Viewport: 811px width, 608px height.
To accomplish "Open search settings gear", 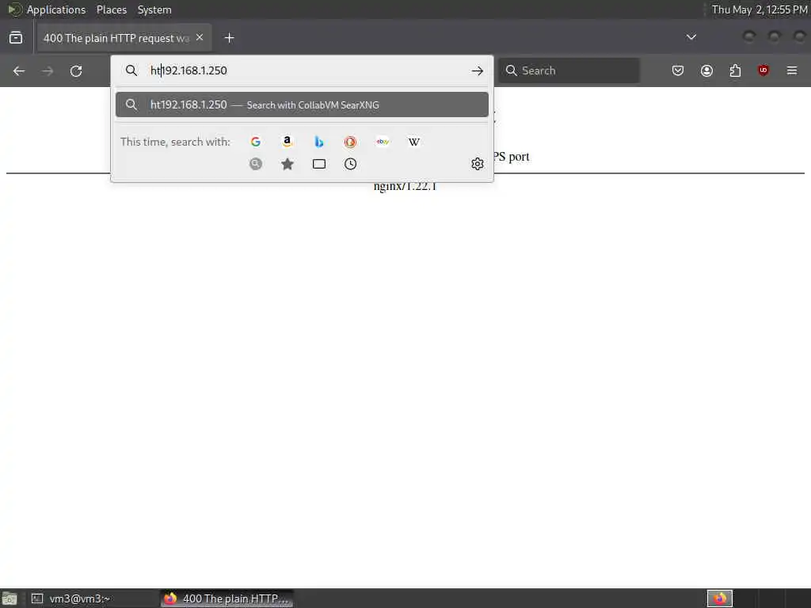I will 477,164.
